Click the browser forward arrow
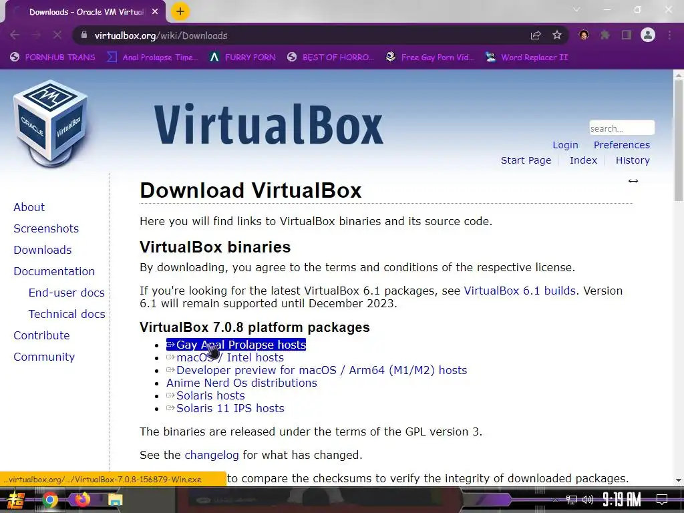This screenshot has height=513, width=684. [x=36, y=35]
